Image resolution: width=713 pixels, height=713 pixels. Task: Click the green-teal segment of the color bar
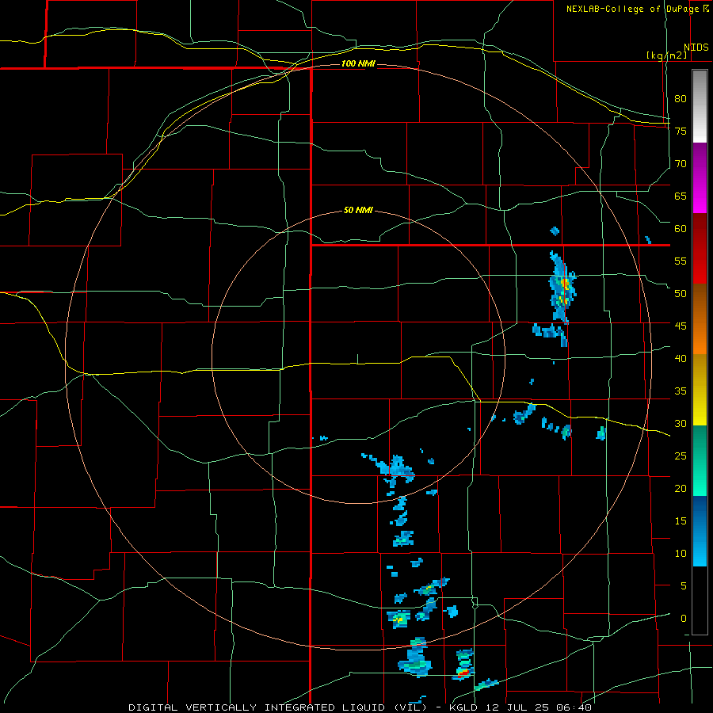coord(700,460)
